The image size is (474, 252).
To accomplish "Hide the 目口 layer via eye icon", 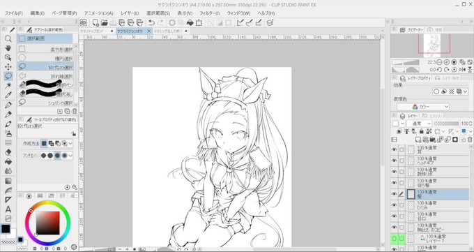I will (x=394, y=216).
